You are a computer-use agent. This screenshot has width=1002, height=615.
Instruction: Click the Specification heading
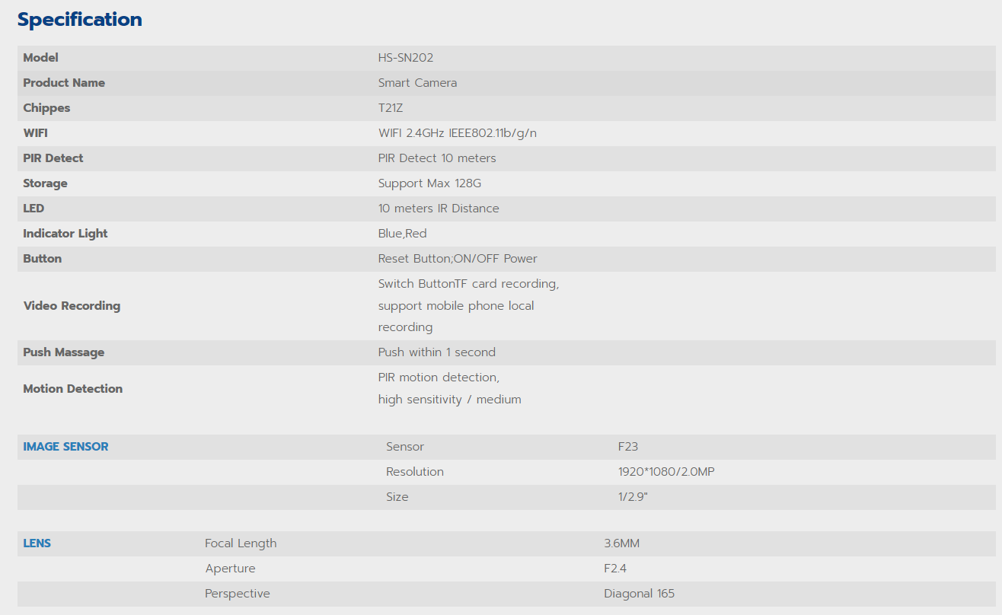click(80, 20)
